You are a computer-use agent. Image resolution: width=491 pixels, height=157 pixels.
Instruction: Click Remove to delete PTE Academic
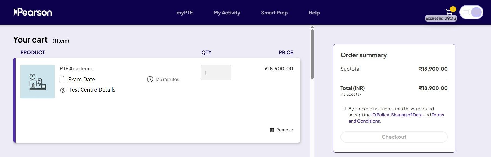[284, 130]
